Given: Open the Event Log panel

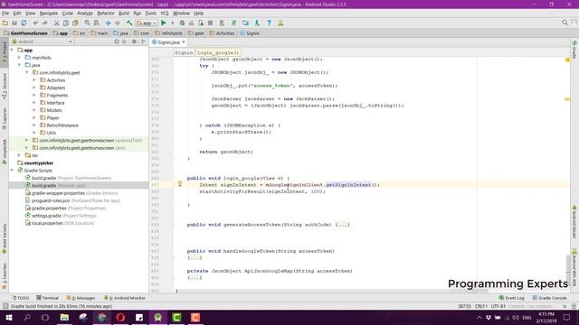Looking at the screenshot, I should tap(511, 298).
